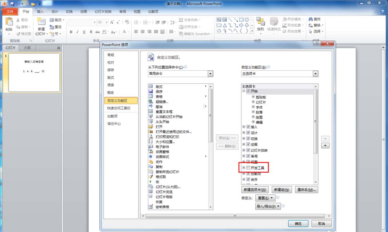Select 信任中心 in options sidebar
The width and height of the screenshot is (388, 232).
click(x=114, y=124)
